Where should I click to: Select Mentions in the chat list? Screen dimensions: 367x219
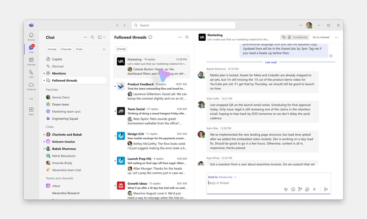point(59,74)
